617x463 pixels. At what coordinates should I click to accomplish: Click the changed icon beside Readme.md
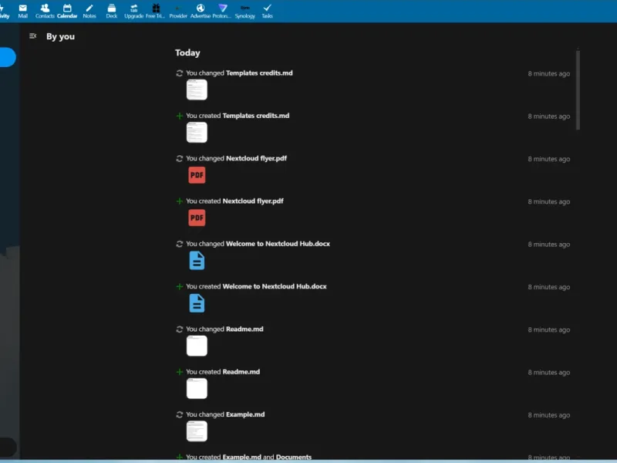(x=180, y=330)
